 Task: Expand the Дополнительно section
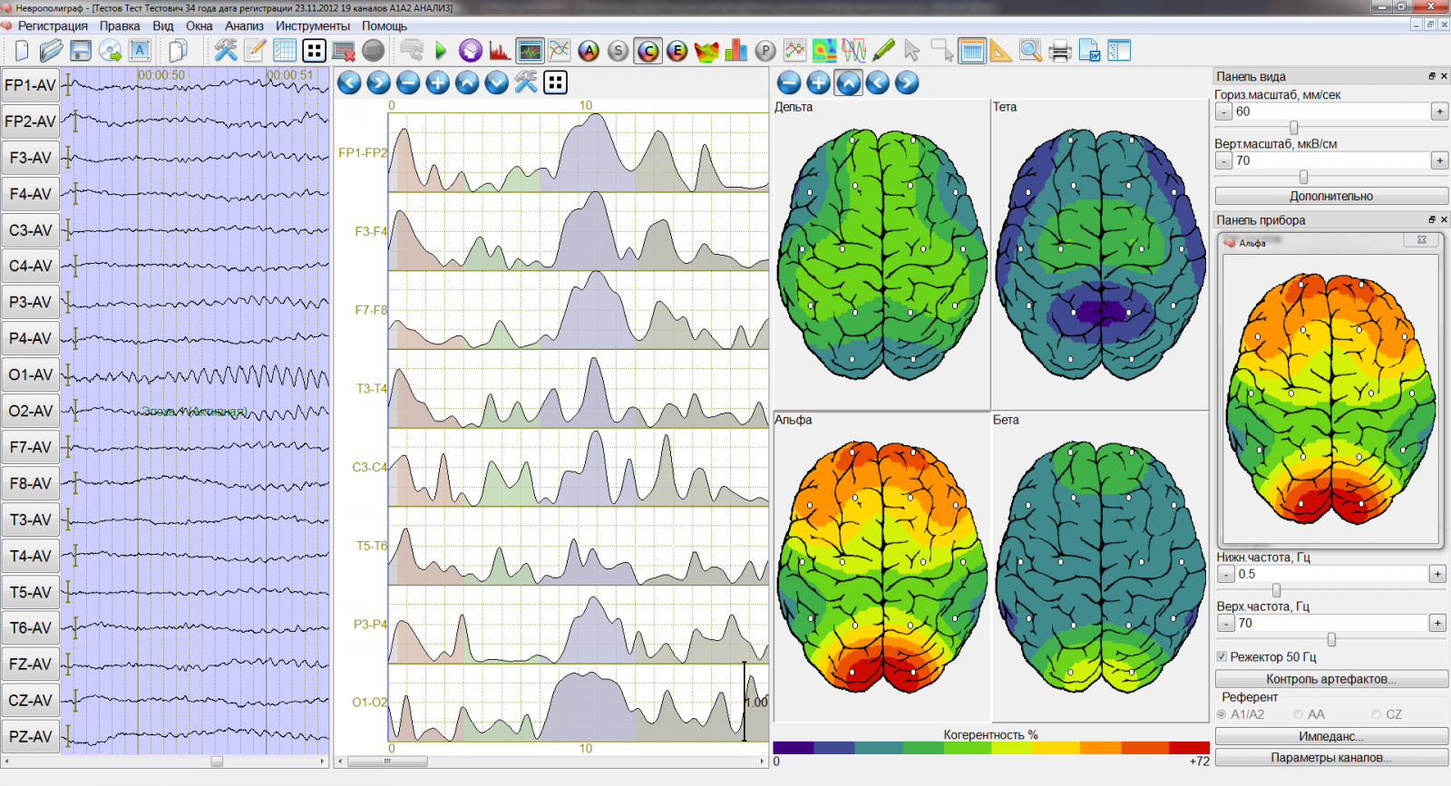tap(1330, 196)
